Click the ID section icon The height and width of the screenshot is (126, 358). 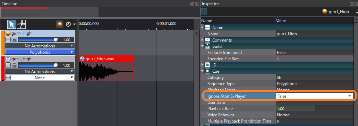(207, 65)
